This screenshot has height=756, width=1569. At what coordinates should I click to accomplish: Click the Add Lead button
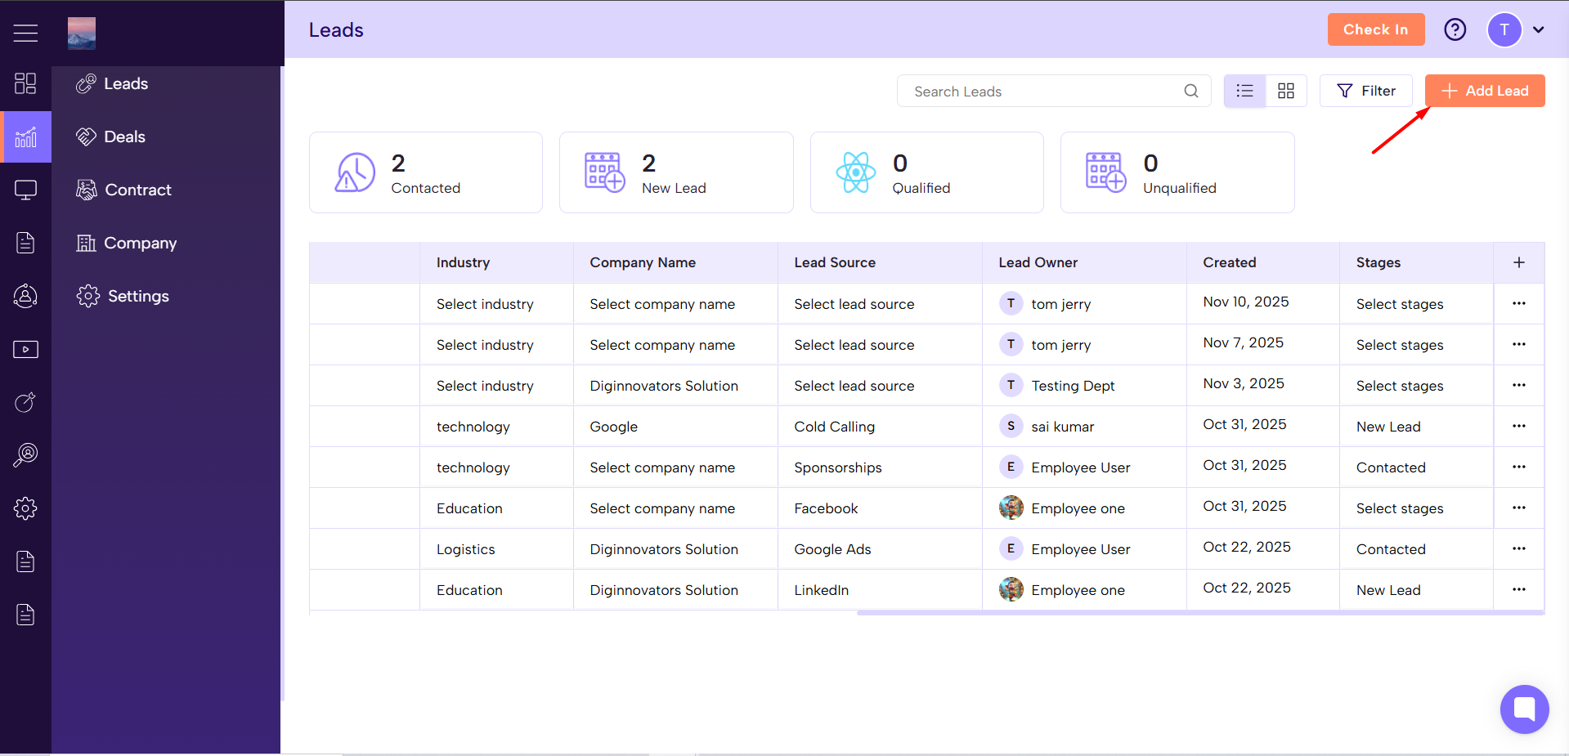(x=1484, y=91)
